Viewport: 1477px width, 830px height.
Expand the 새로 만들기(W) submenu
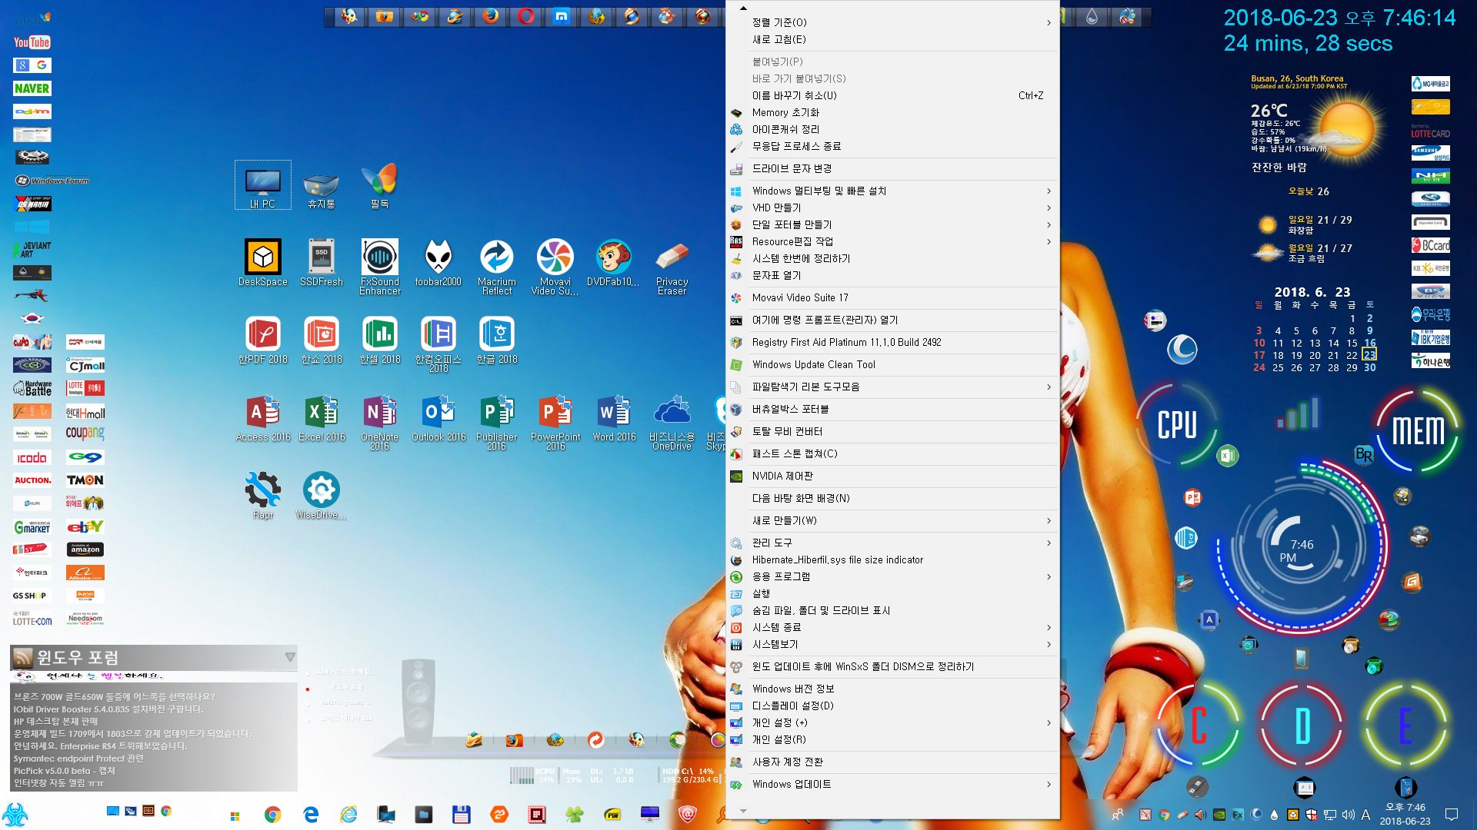893,520
